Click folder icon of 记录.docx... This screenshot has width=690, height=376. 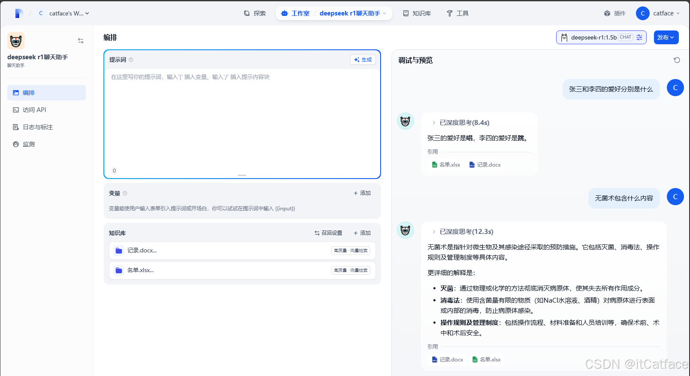coord(119,251)
